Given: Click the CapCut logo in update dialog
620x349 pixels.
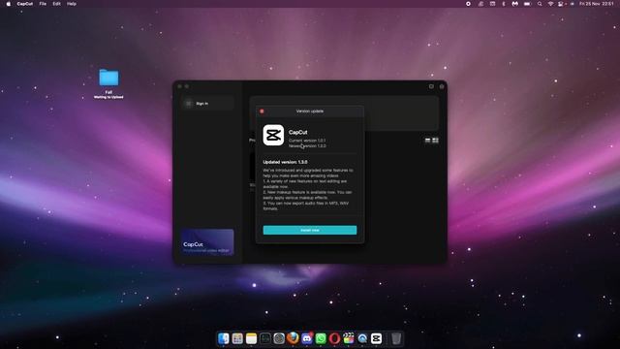Looking at the screenshot, I should [273, 136].
